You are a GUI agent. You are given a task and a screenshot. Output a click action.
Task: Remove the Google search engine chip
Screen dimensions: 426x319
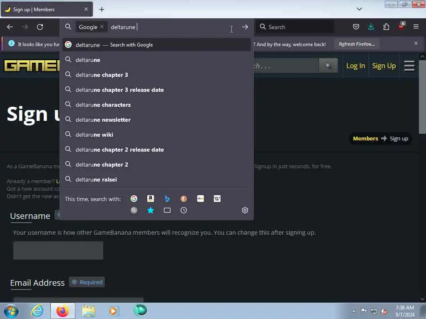102,27
